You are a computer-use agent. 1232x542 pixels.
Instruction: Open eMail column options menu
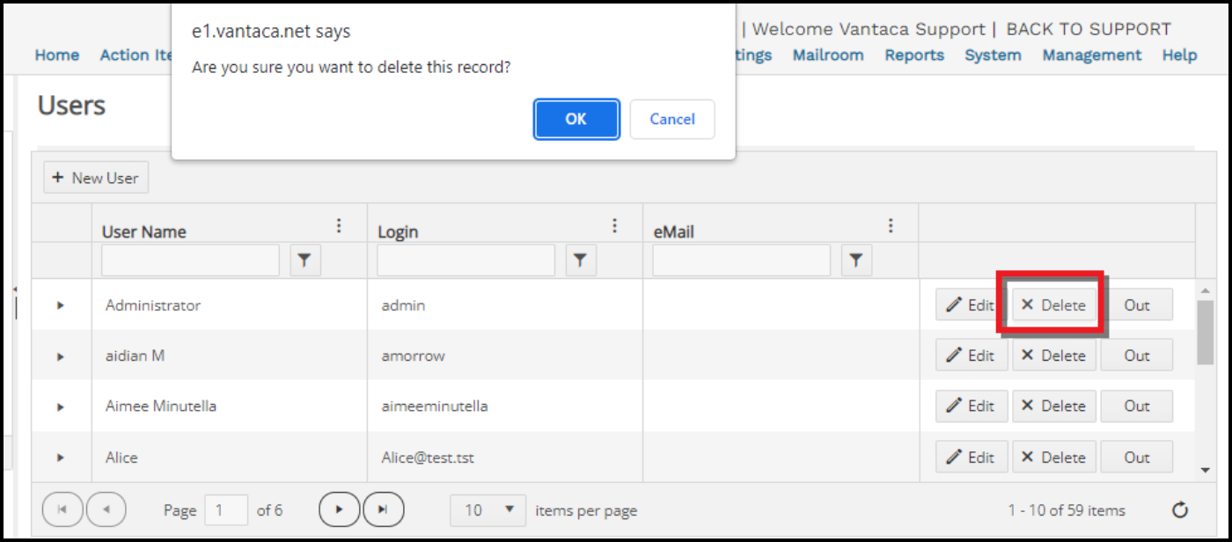point(891,226)
